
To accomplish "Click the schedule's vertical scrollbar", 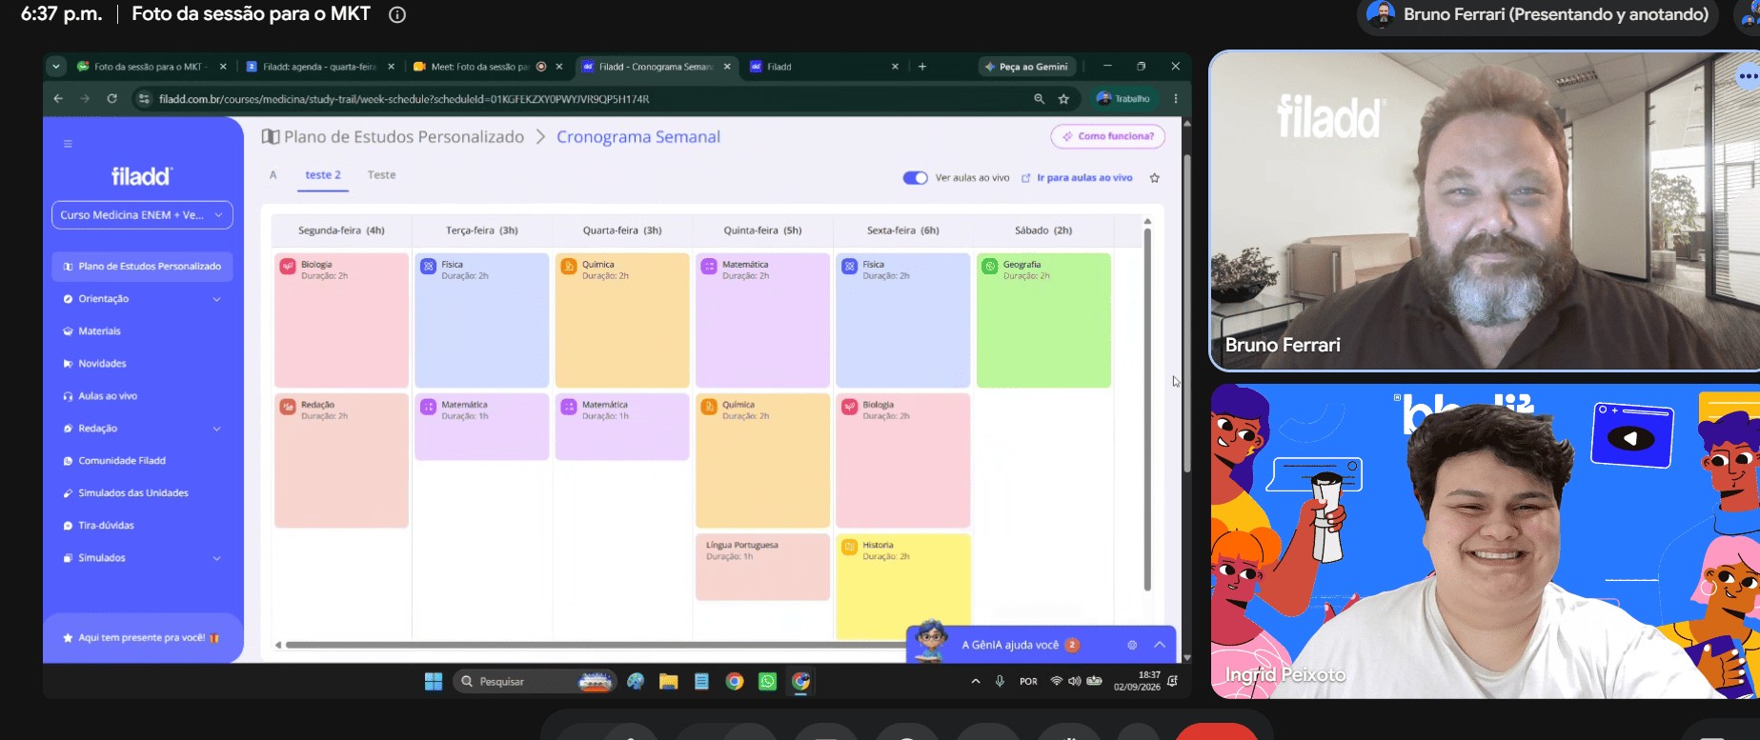I will [1147, 410].
